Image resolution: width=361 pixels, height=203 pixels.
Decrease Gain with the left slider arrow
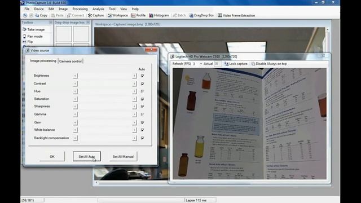click(75, 122)
